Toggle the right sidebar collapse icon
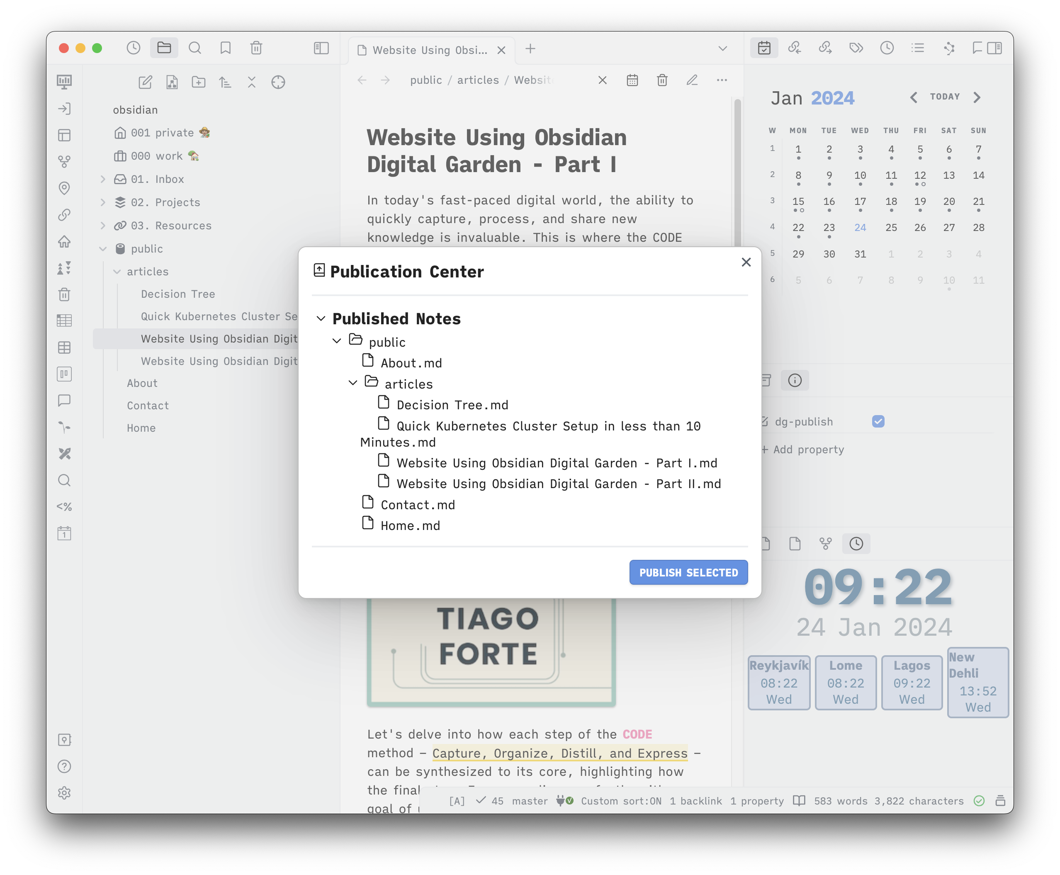 (x=994, y=48)
